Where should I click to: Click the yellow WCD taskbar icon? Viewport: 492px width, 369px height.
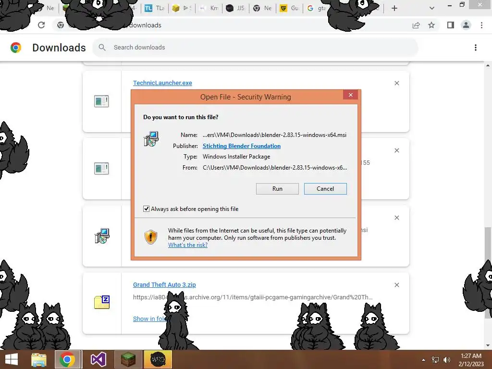coord(158,359)
